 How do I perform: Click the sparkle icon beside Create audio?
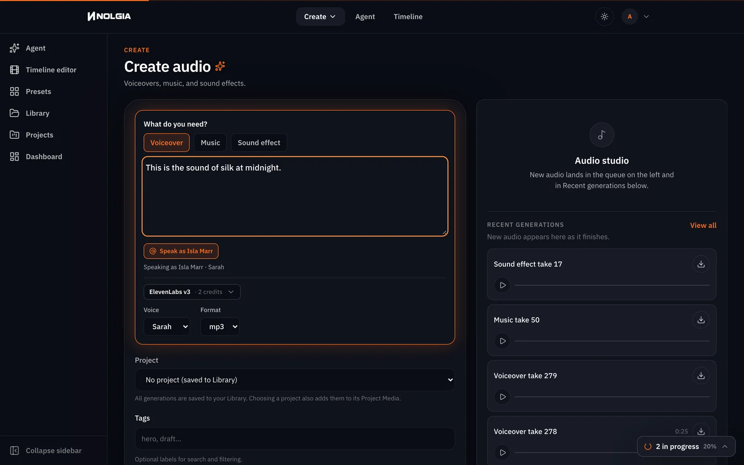220,66
